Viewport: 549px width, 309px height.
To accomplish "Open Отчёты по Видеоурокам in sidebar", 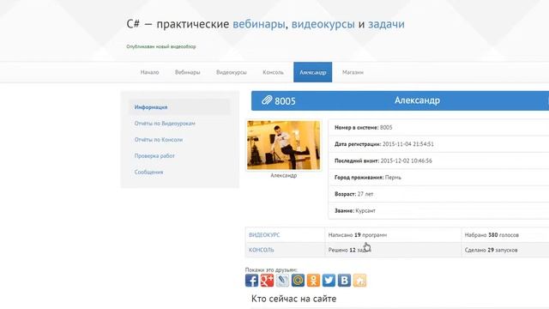I will (x=165, y=124).
